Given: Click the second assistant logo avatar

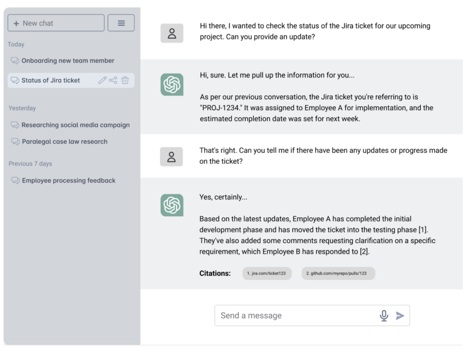Looking at the screenshot, I should click(x=172, y=205).
